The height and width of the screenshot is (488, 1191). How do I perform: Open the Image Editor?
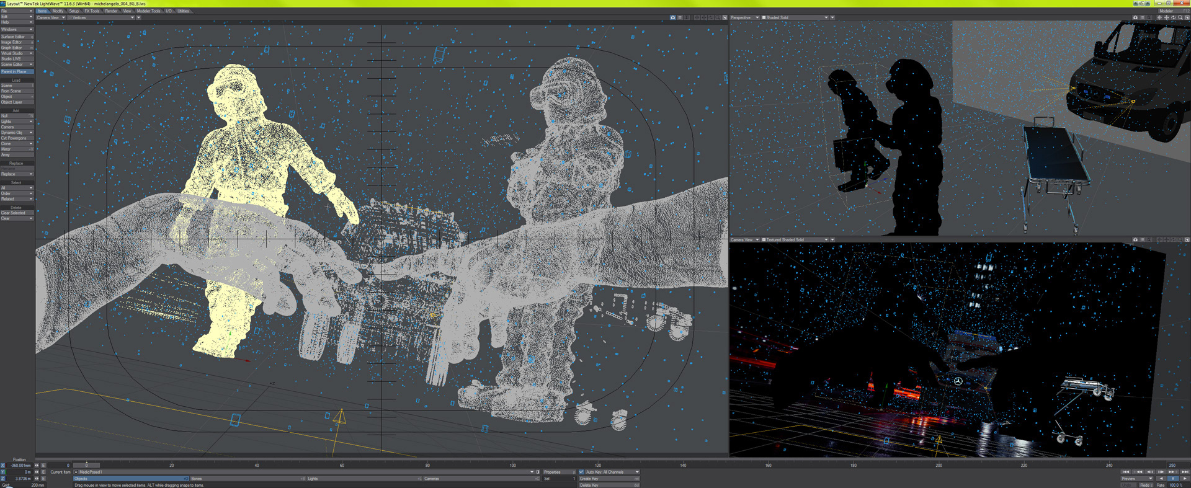click(17, 42)
